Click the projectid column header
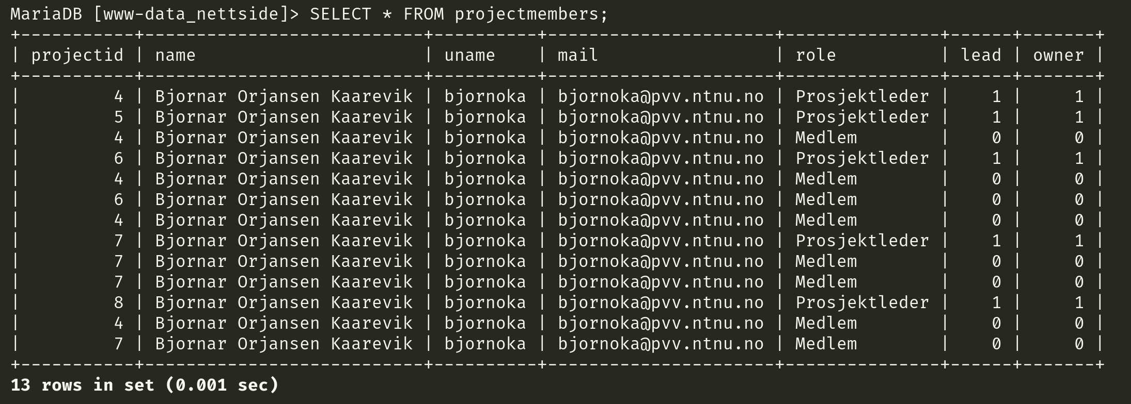 coord(77,55)
